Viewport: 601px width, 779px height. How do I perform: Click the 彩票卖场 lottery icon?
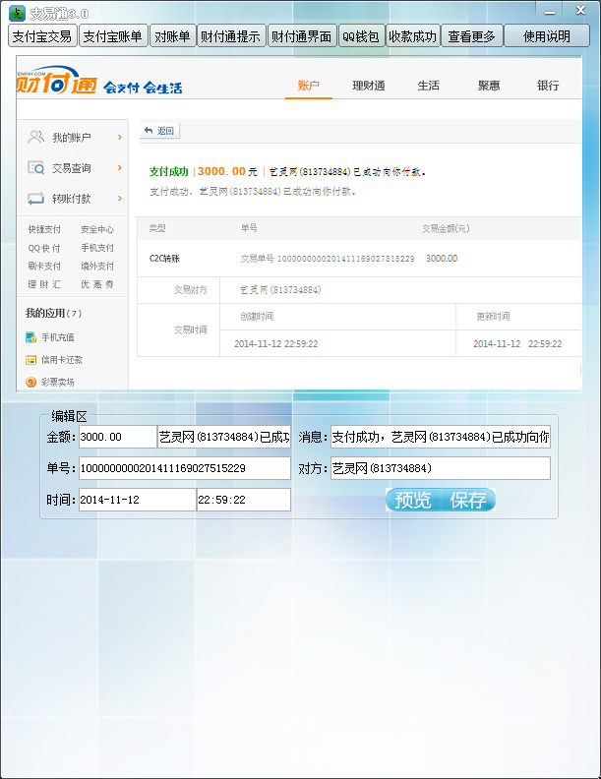pyautogui.click(x=31, y=382)
